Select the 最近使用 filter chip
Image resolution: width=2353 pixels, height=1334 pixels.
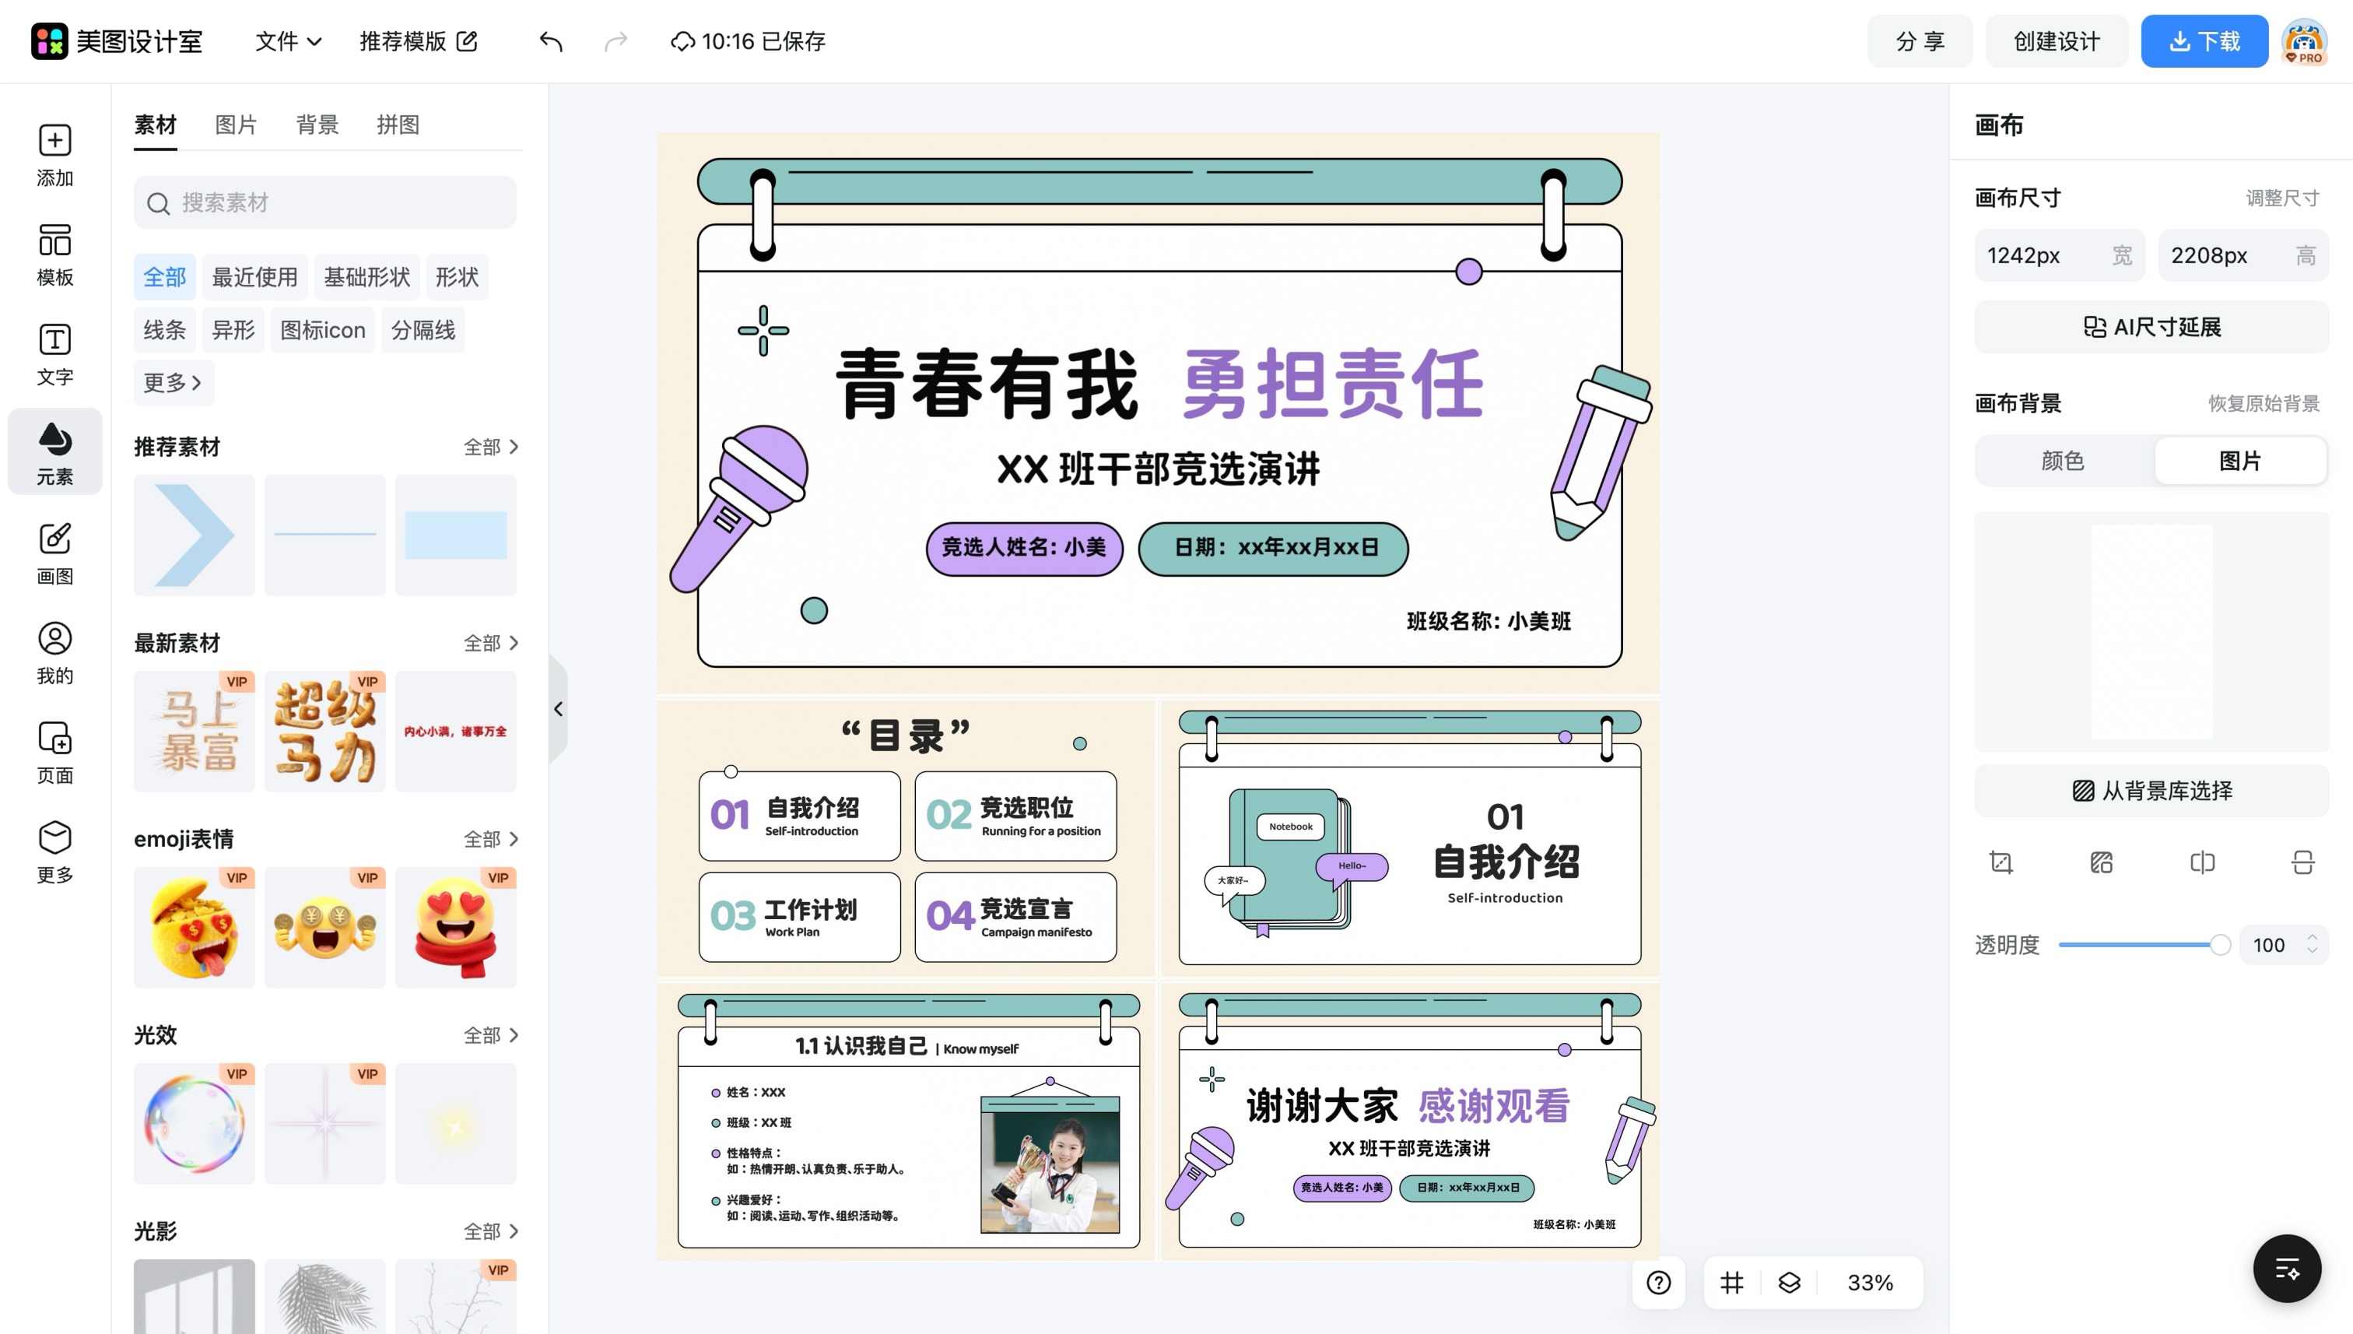pos(254,277)
